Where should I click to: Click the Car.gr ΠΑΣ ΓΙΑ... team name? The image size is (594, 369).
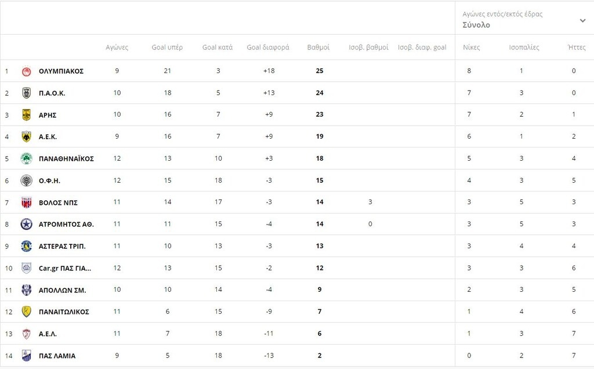coord(65,268)
